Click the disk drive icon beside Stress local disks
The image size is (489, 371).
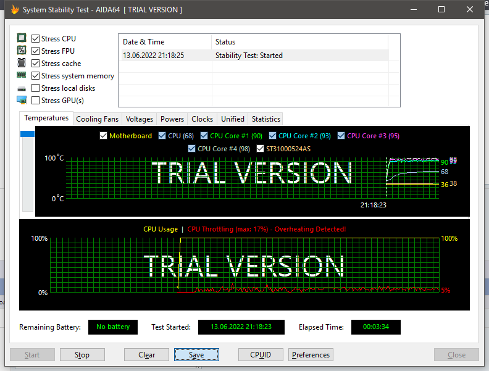click(22, 89)
